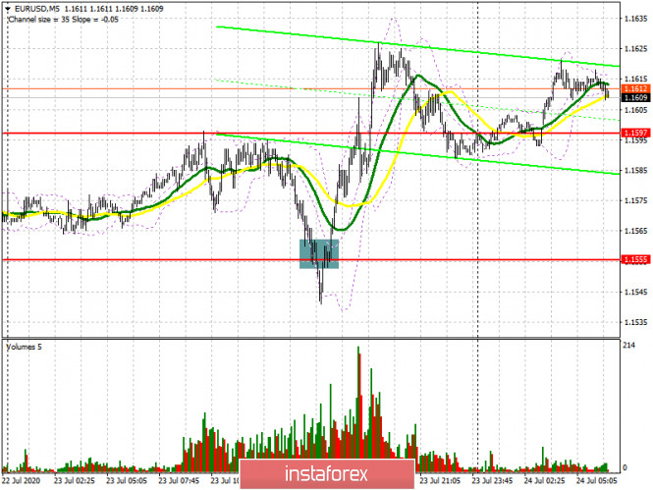Click the 23 Jul 2020 date label

point(24,482)
